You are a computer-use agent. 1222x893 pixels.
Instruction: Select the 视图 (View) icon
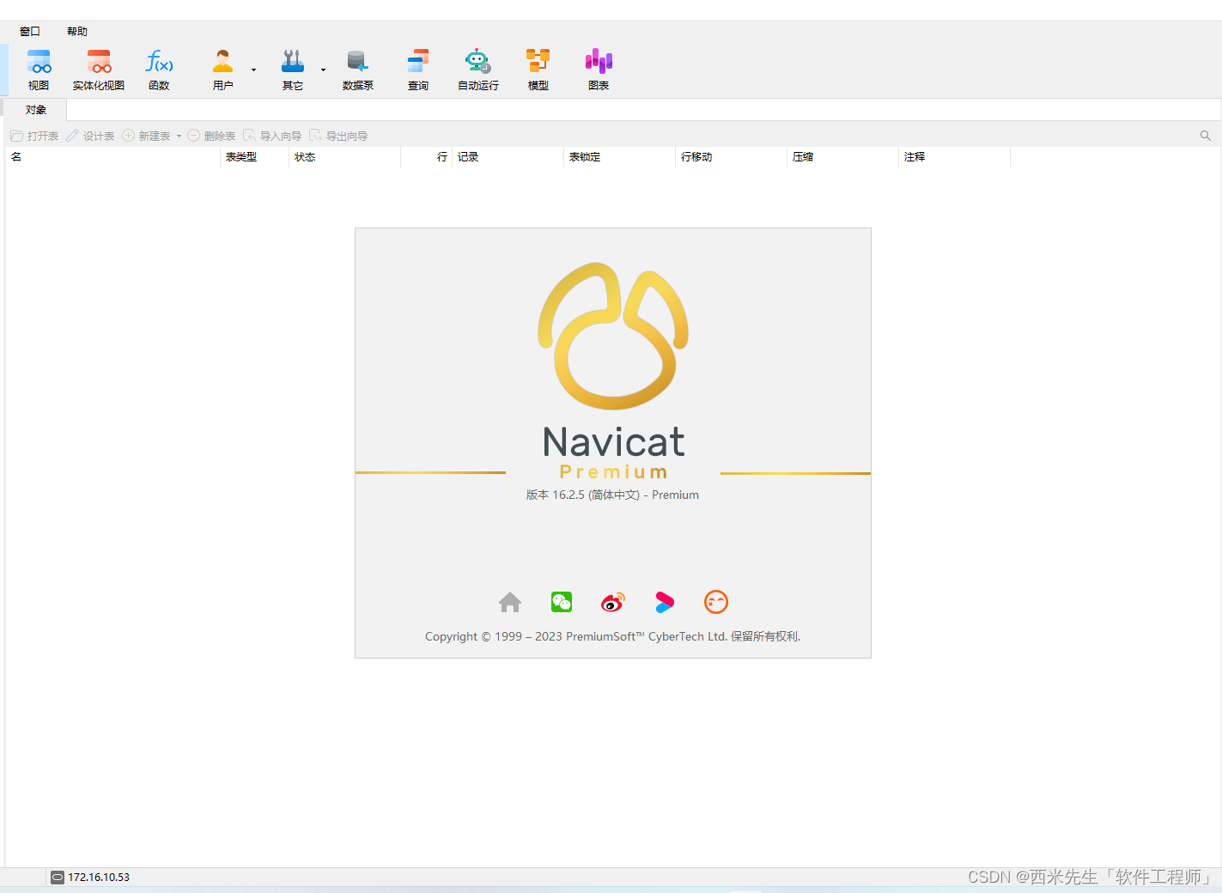coord(39,69)
